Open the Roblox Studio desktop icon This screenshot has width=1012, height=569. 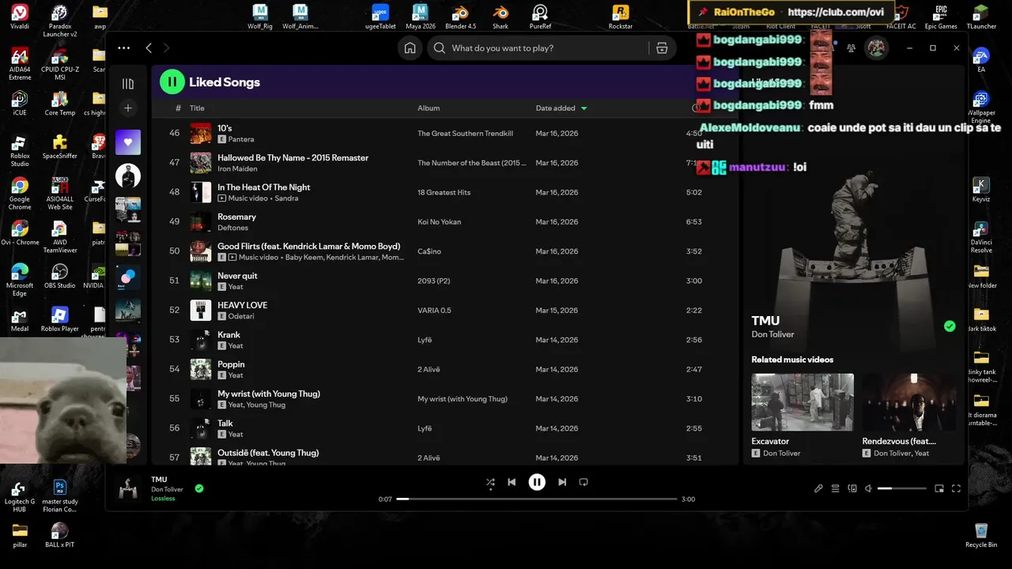tap(20, 150)
